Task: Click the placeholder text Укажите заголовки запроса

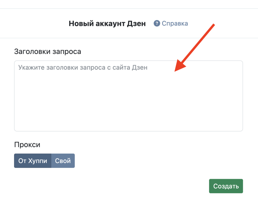Action: pos(83,68)
